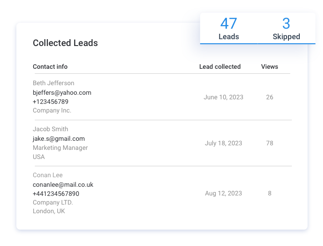Click the Contact info column header
This screenshot has height=246, width=323.
pyautogui.click(x=50, y=67)
